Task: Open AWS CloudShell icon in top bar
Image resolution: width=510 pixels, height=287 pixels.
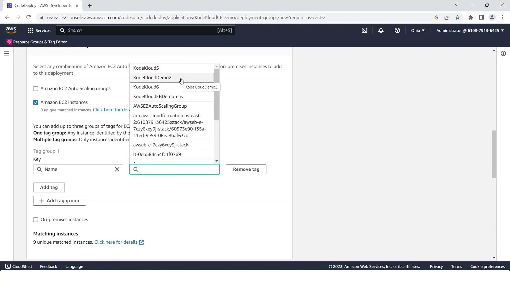Action: tap(364, 30)
